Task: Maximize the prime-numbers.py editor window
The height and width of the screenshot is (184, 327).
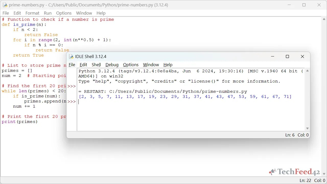Action: 304,5
